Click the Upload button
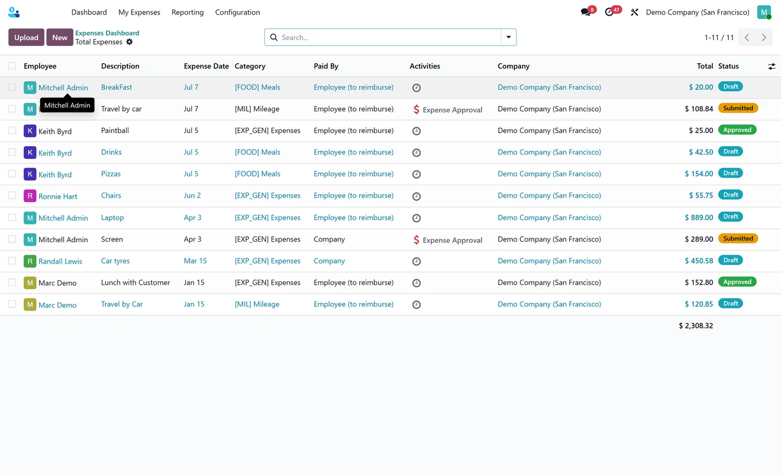Viewport: 781px width, 475px height. point(26,37)
